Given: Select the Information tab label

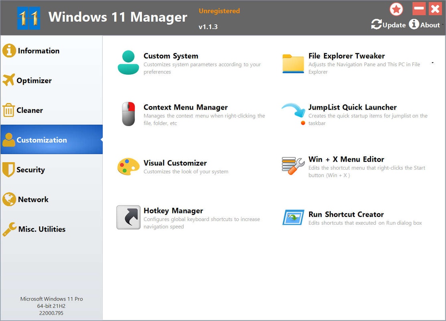Looking at the screenshot, I should [39, 51].
